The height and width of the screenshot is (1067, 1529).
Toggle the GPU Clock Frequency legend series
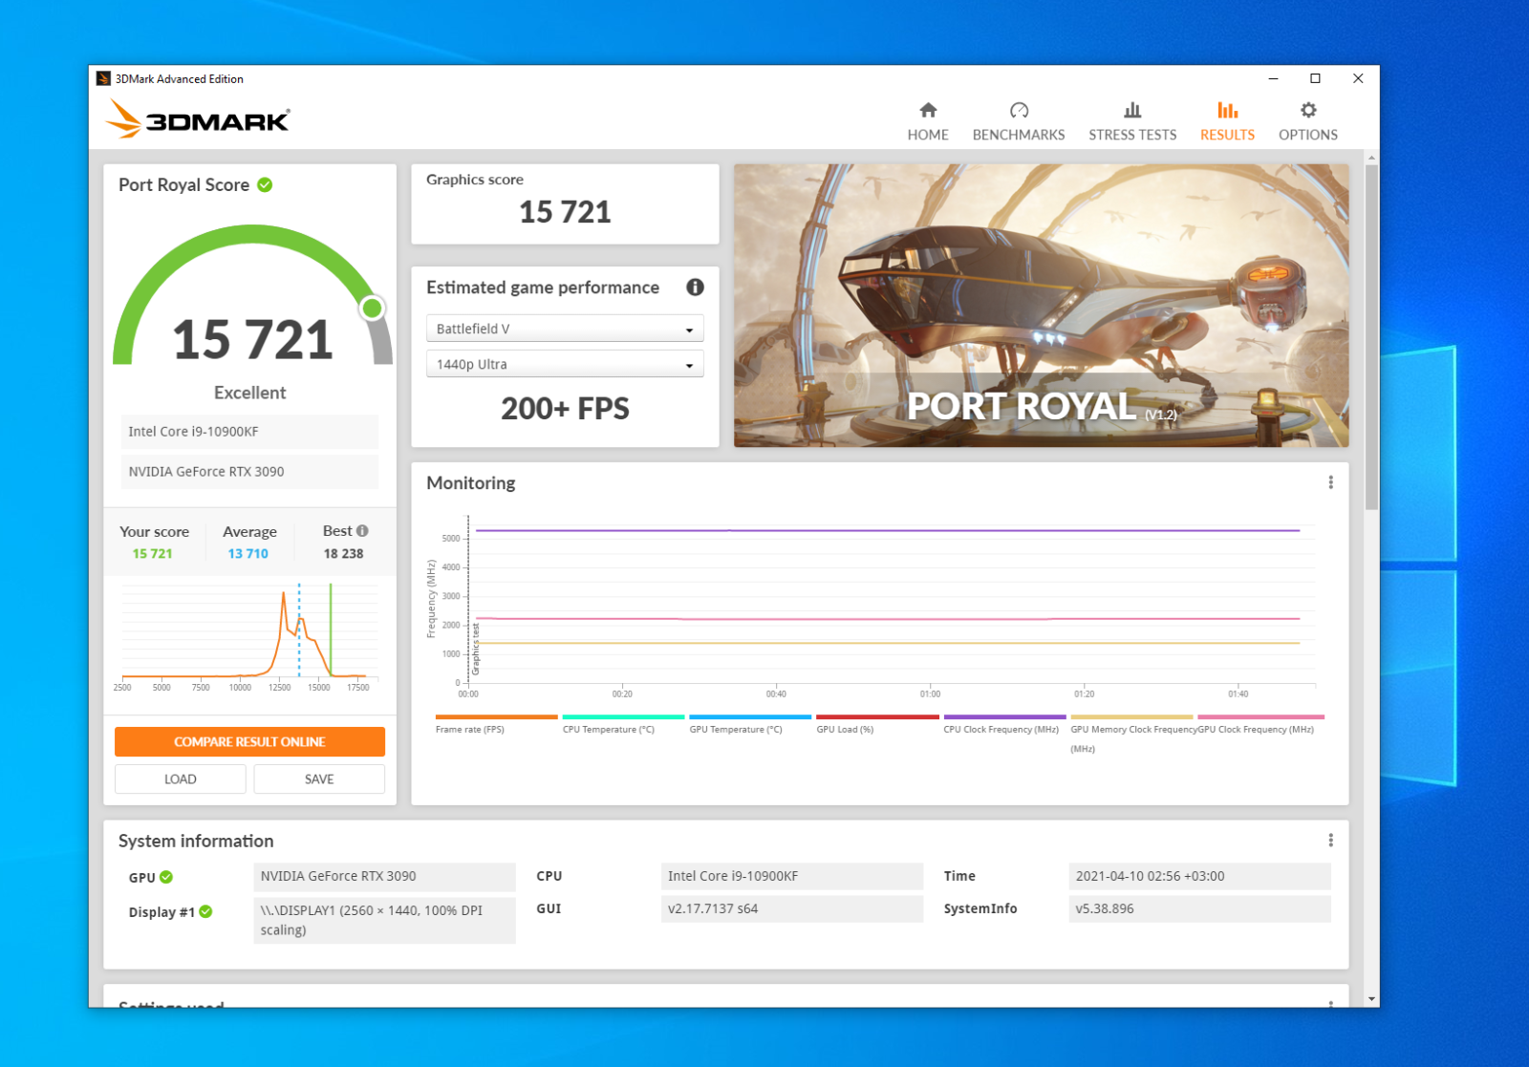pyautogui.click(x=1260, y=724)
